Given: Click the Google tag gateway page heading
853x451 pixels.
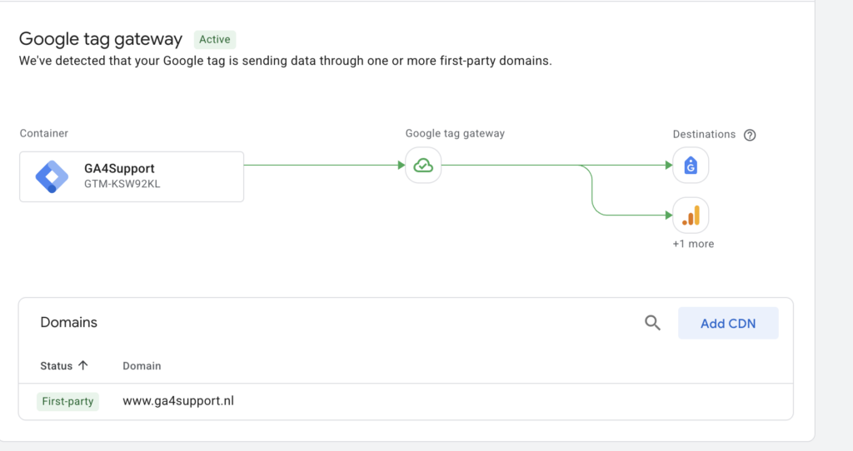Looking at the screenshot, I should [x=100, y=39].
